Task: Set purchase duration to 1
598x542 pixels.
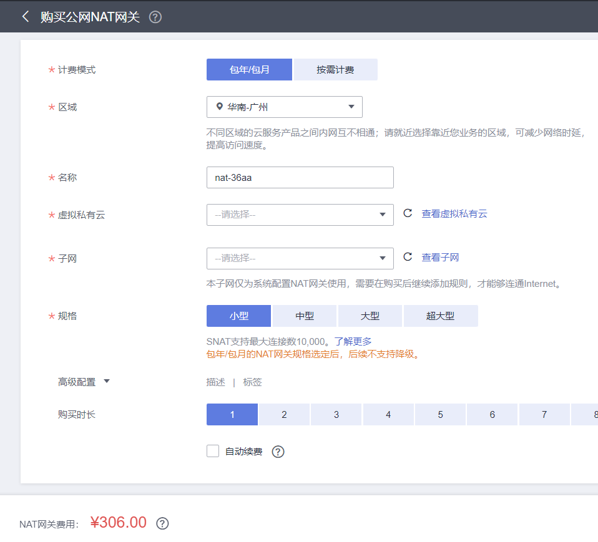Action: (x=232, y=414)
